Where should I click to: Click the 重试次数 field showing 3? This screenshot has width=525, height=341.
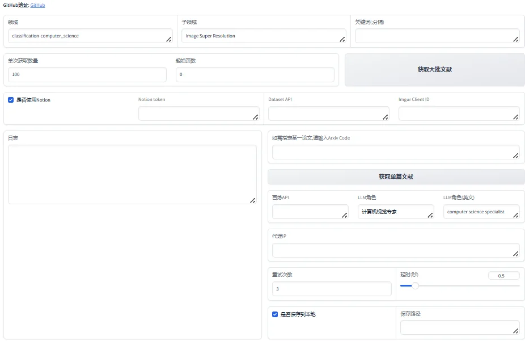coord(332,289)
